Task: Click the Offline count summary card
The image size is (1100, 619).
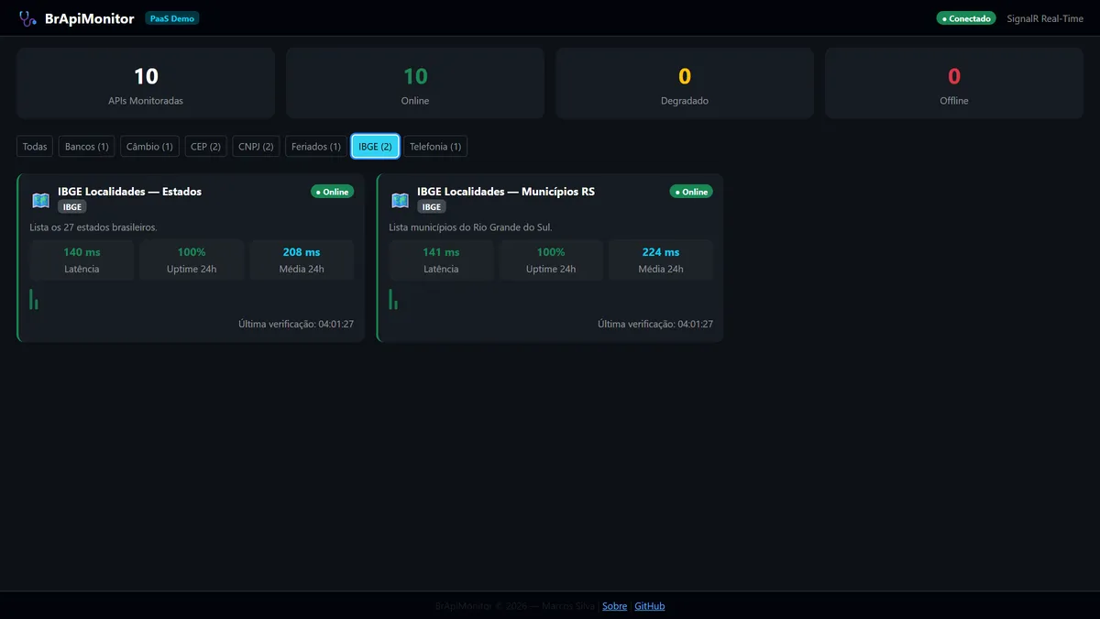Action: [x=954, y=83]
